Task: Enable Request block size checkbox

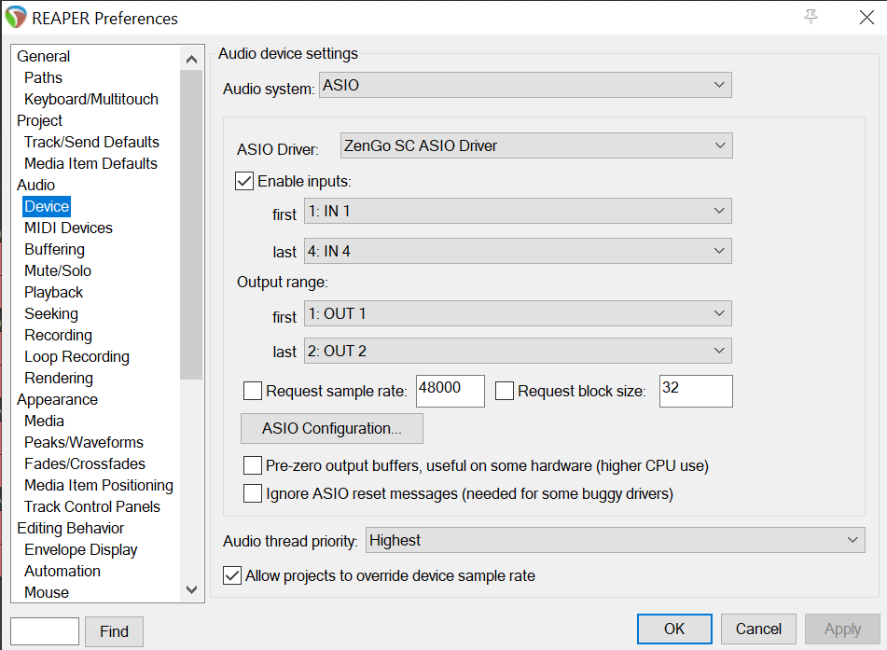Action: 504,391
